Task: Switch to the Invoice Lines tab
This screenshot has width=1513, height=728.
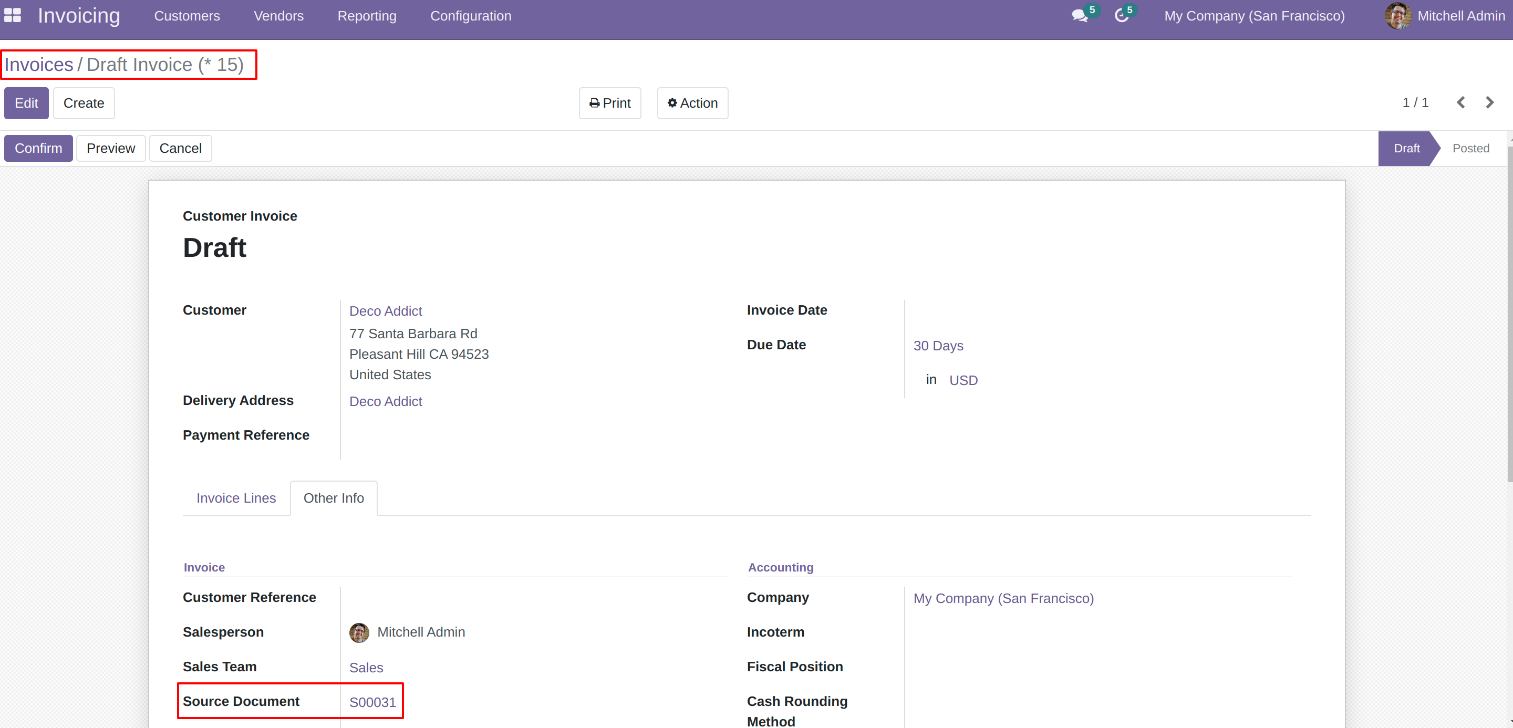Action: [236, 498]
